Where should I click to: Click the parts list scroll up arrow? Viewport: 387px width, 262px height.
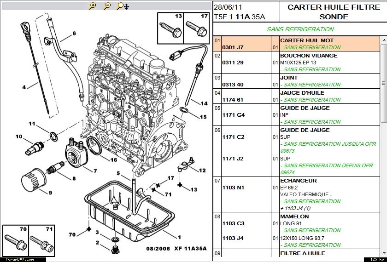coord(384,40)
